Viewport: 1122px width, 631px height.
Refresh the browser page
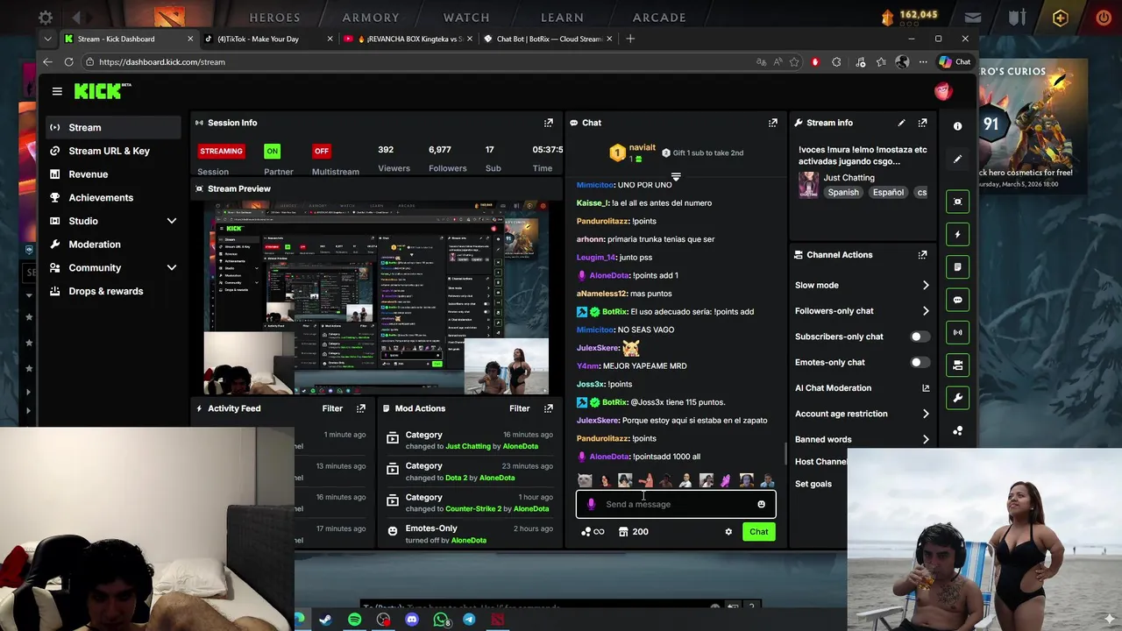[68, 62]
